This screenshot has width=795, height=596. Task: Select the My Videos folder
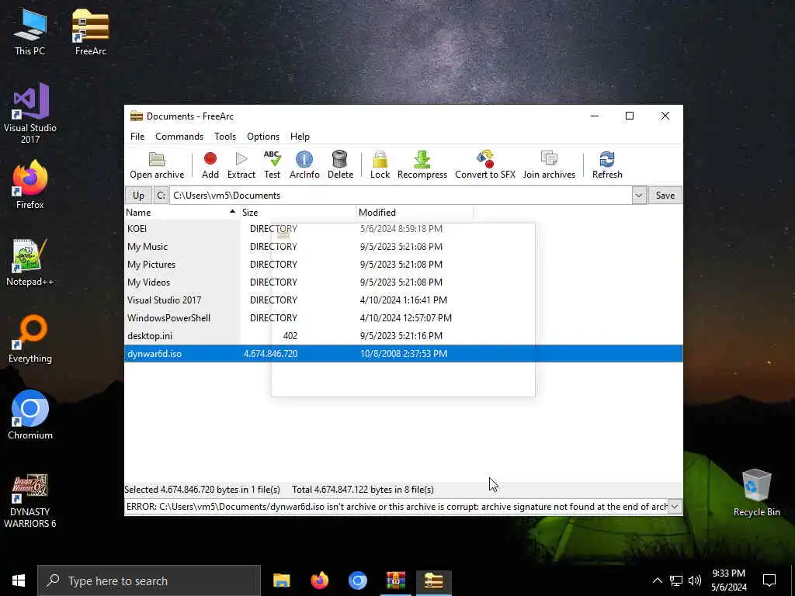(404, 282)
